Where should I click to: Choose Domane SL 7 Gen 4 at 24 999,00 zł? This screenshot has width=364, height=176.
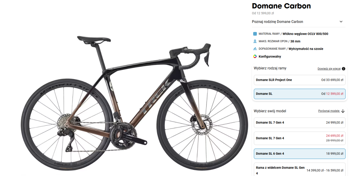(299, 122)
